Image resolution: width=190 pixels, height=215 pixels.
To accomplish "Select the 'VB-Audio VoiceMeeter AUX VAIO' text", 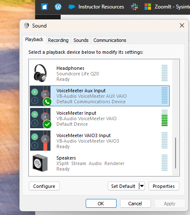I will [x=92, y=96].
